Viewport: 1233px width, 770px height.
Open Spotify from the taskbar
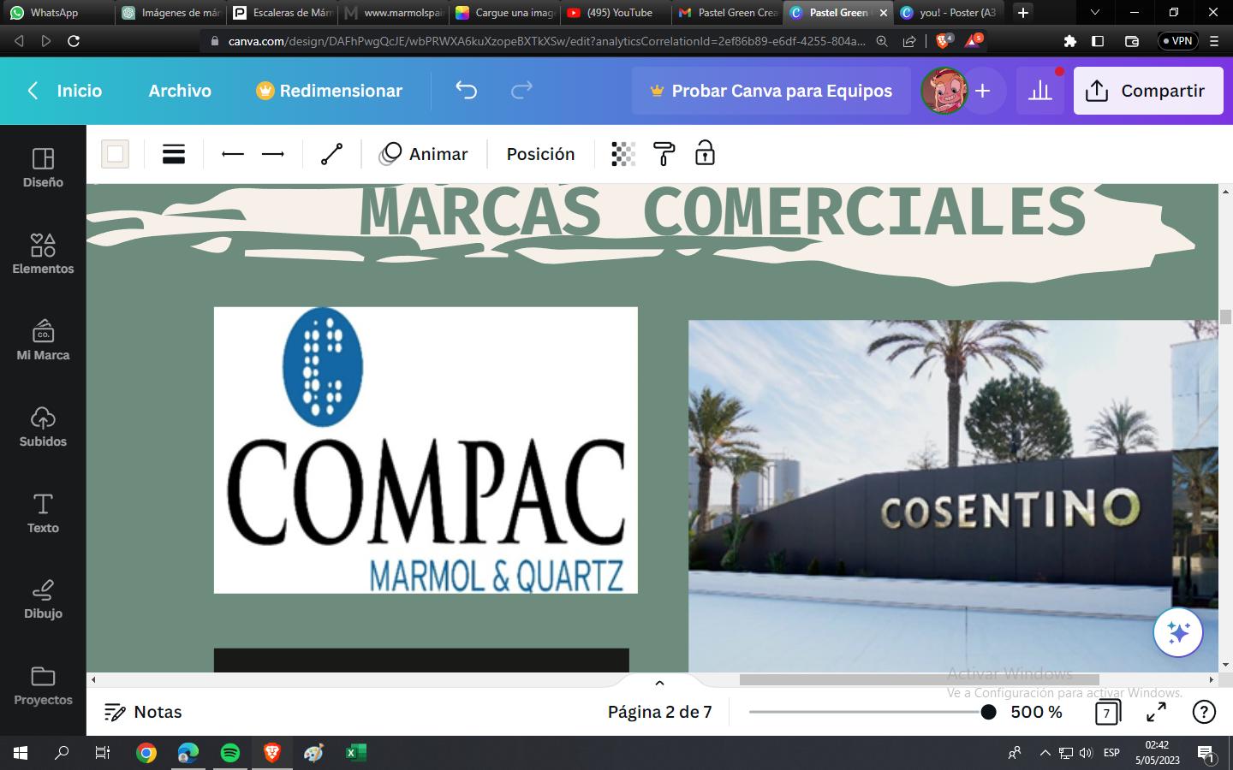tap(230, 753)
